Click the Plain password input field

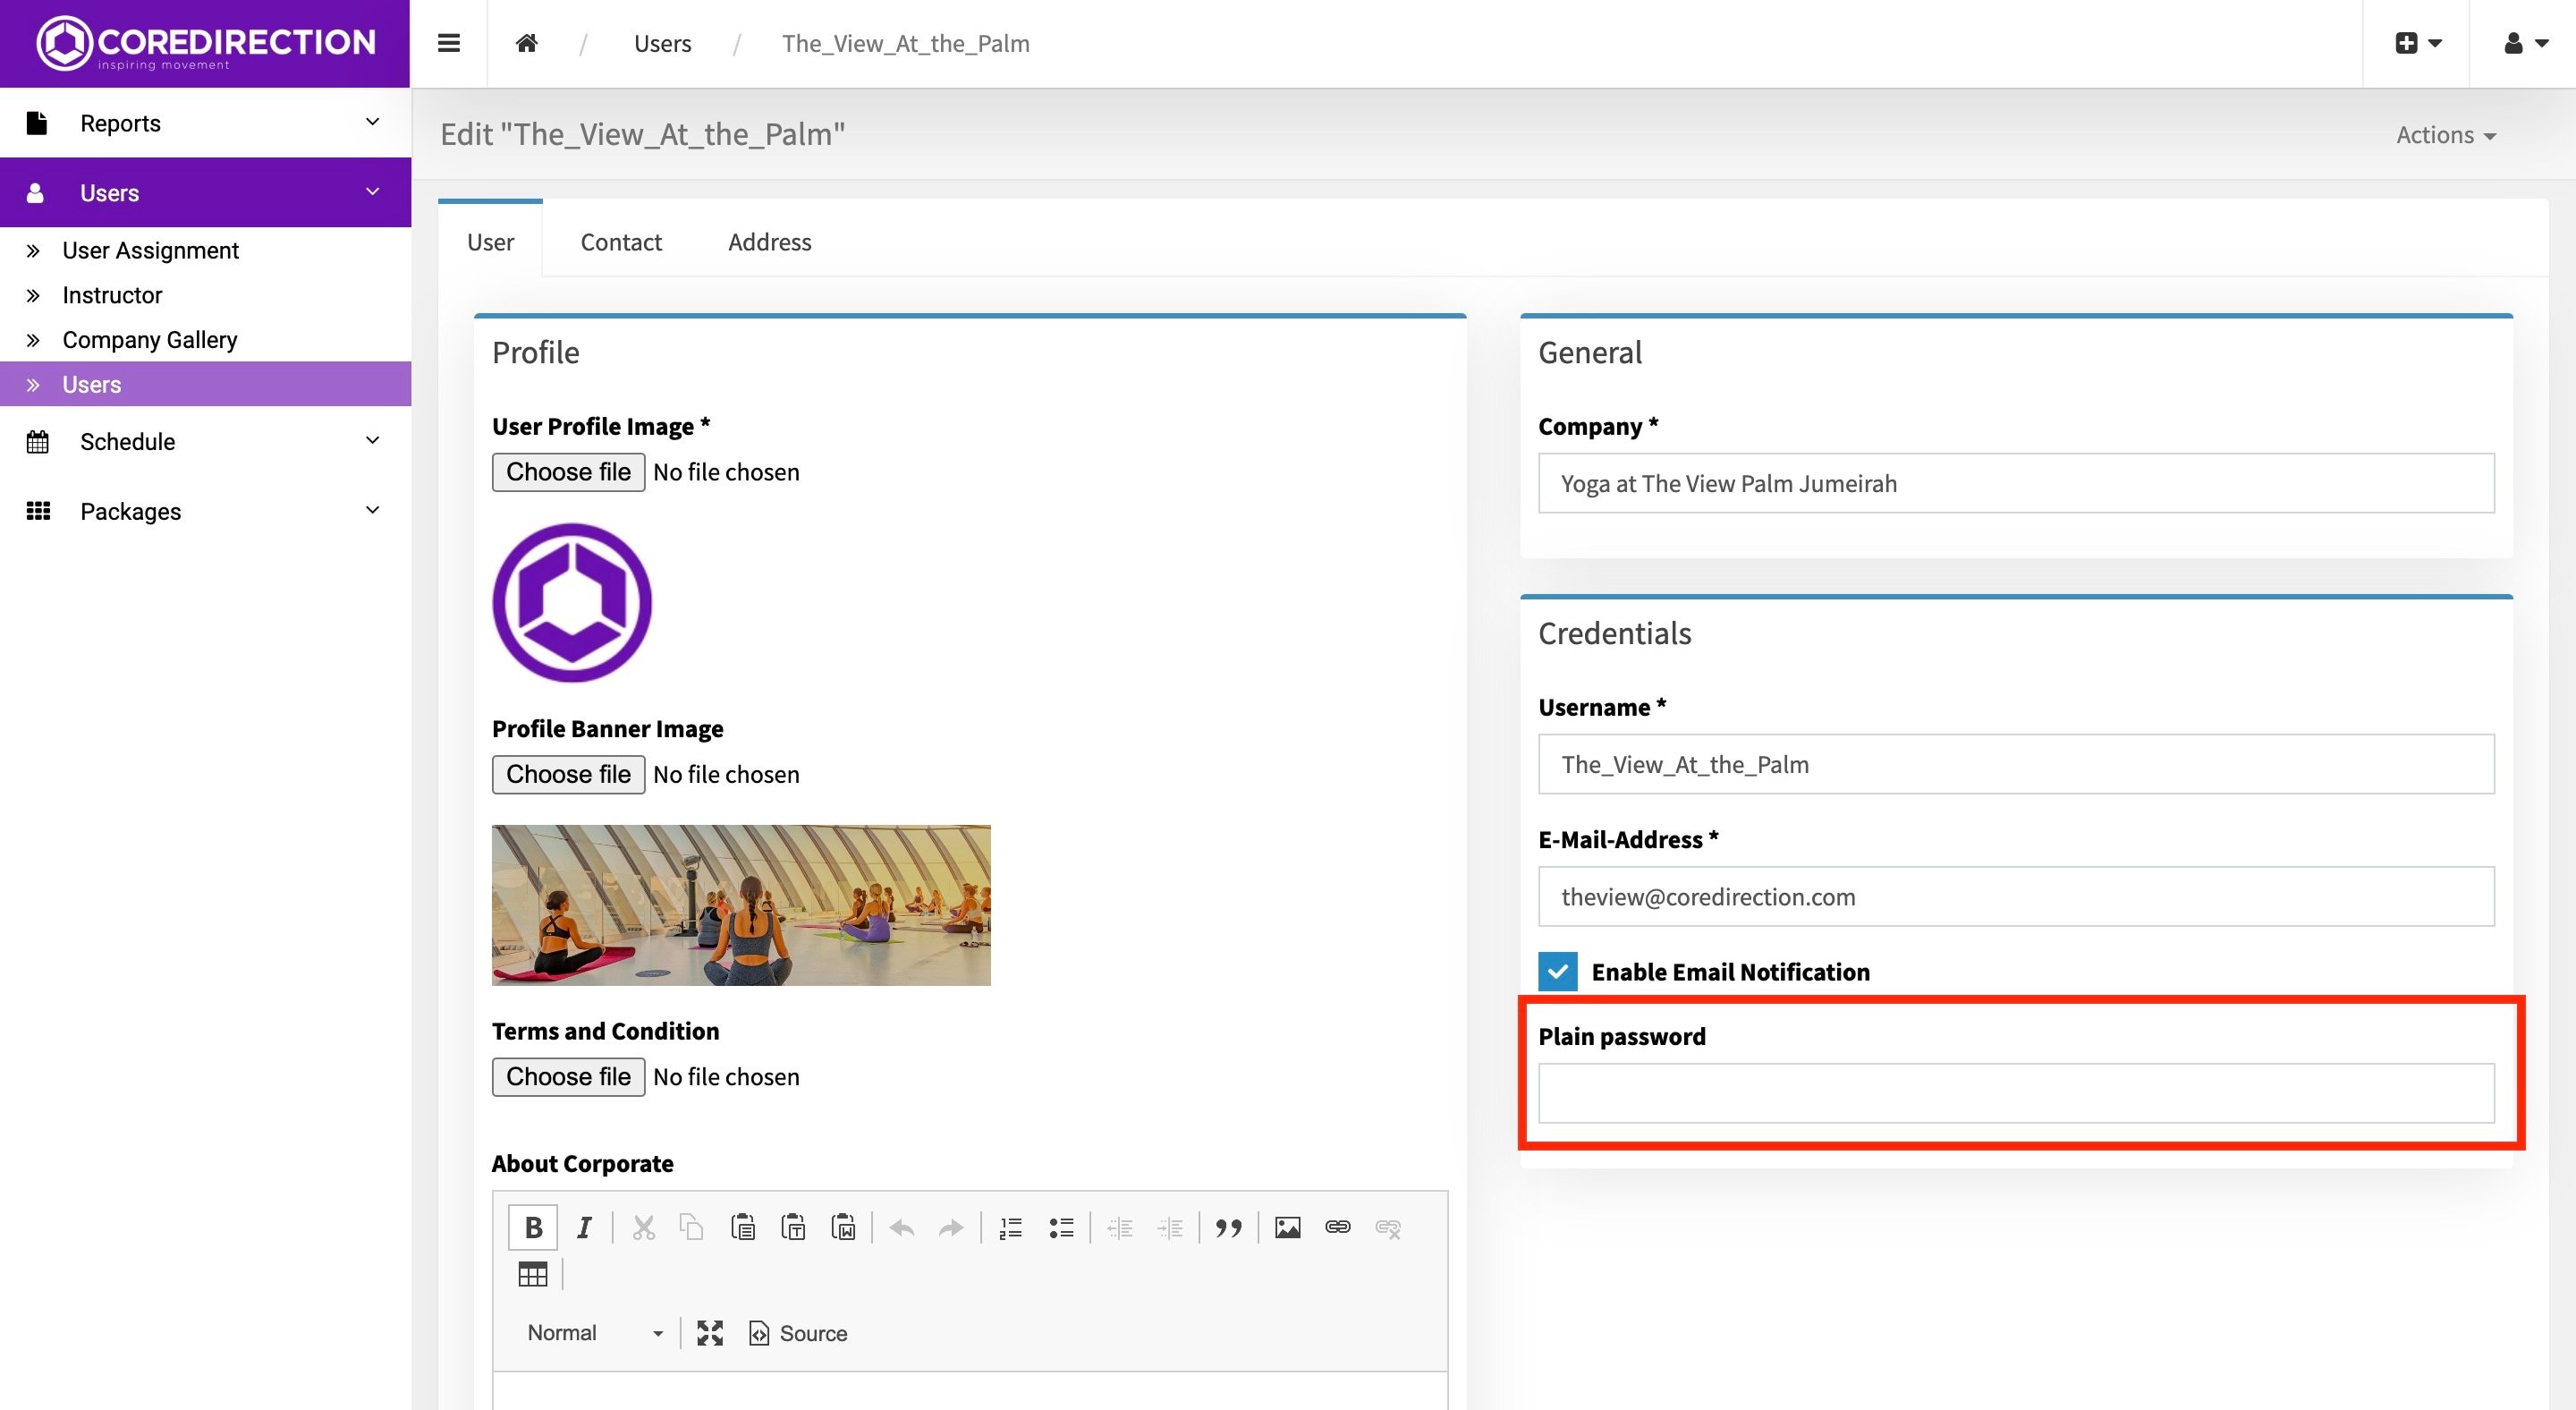pyautogui.click(x=2016, y=1093)
